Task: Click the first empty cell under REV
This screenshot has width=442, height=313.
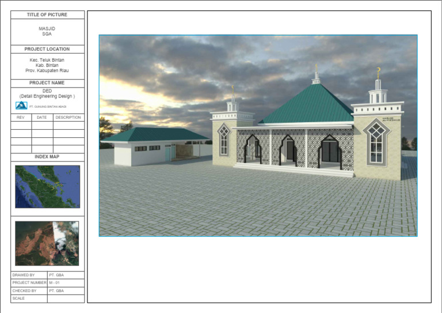Action: (x=21, y=126)
